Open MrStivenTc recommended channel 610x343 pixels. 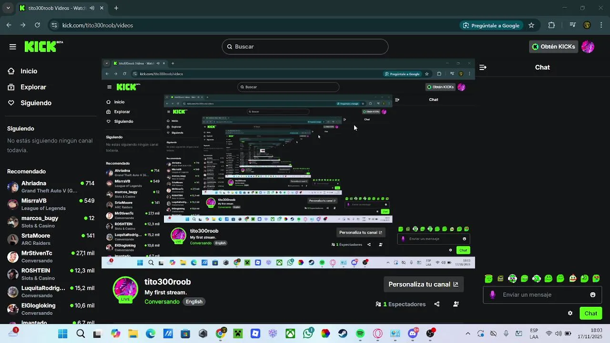[51, 256]
